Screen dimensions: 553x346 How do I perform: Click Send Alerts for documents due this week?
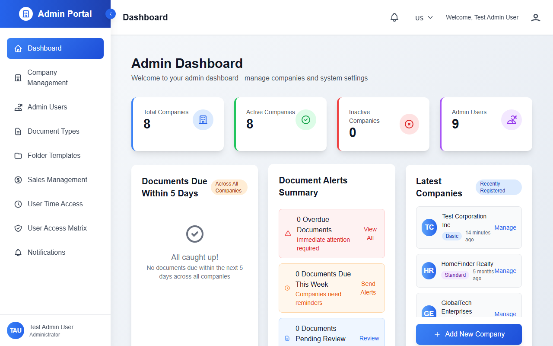coord(368,288)
